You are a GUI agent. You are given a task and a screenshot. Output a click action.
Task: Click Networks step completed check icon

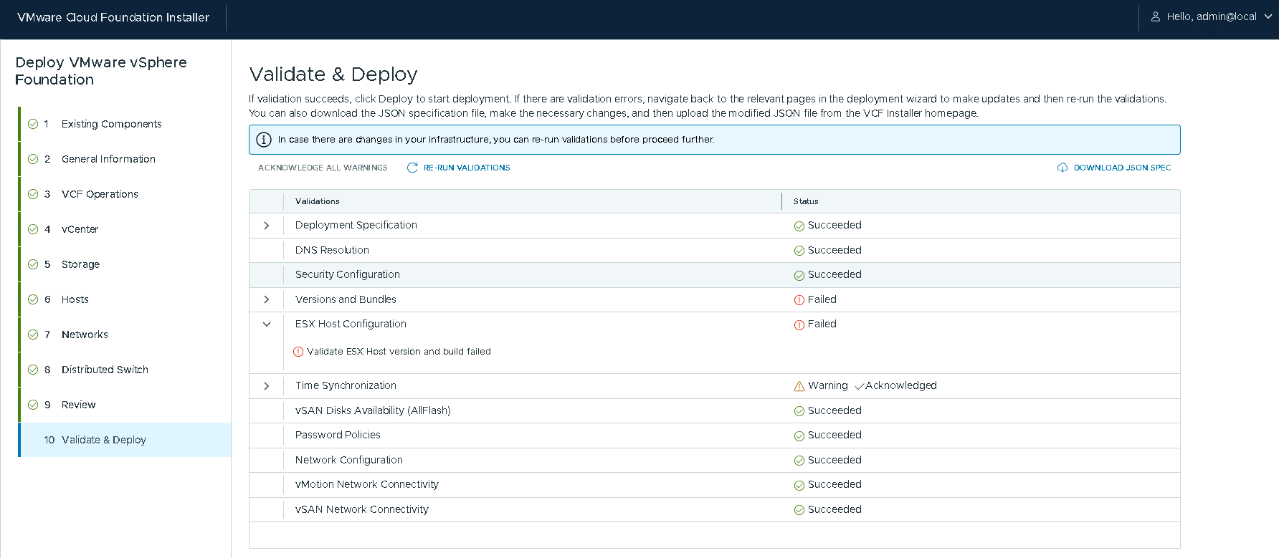click(x=33, y=335)
